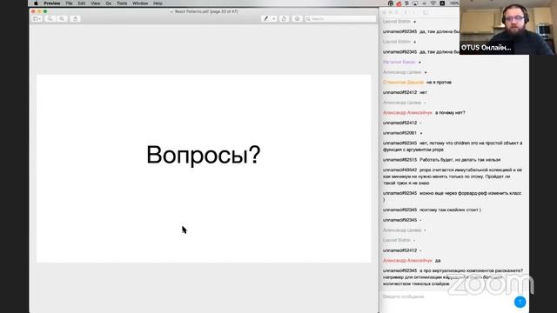
Task: Open the File menu
Action: coord(69,3)
